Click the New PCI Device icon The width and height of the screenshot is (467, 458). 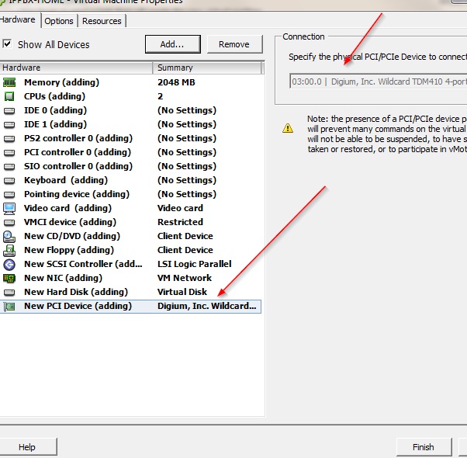tap(9, 306)
